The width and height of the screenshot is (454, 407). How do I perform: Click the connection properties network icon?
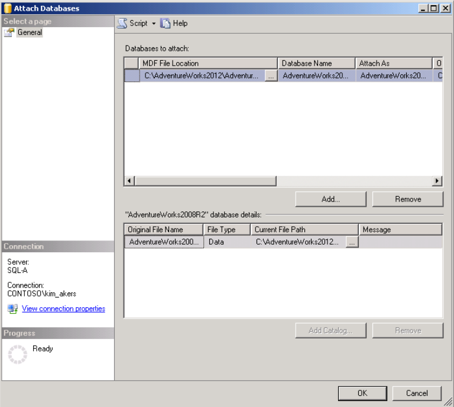point(12,309)
